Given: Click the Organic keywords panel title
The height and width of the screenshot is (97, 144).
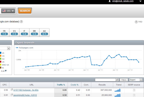Looking at the screenshot, I should [25, 43].
